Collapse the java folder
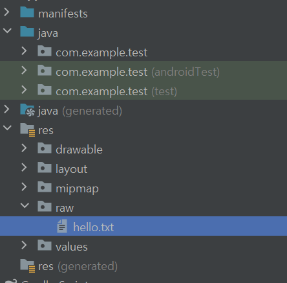Screen dimensions: 287x283 point(8,30)
